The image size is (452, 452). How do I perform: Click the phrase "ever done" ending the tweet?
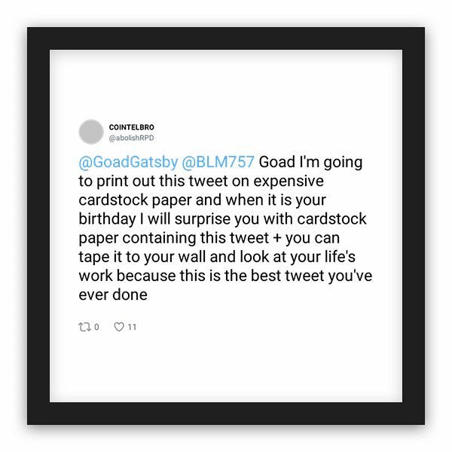pos(113,295)
